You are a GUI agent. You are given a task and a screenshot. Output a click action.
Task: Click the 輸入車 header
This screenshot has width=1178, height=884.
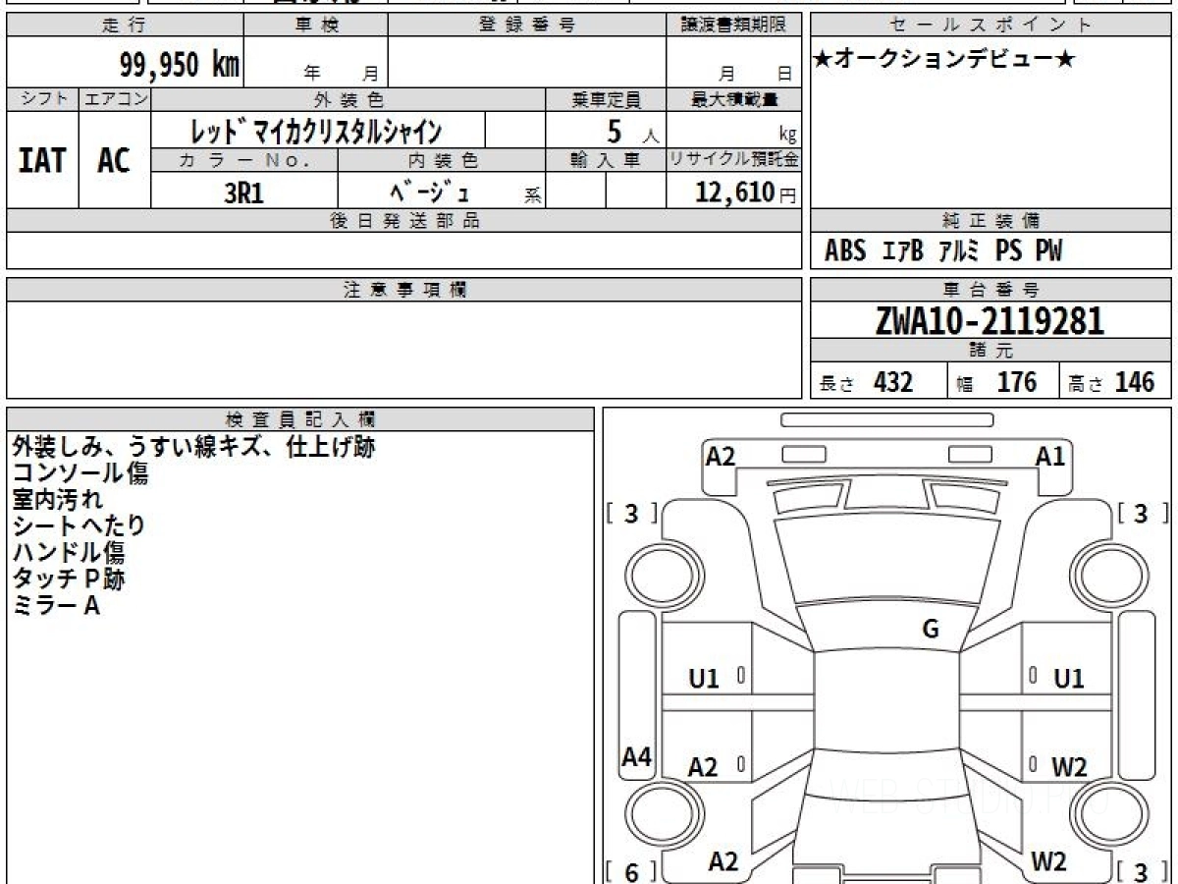coord(606,160)
